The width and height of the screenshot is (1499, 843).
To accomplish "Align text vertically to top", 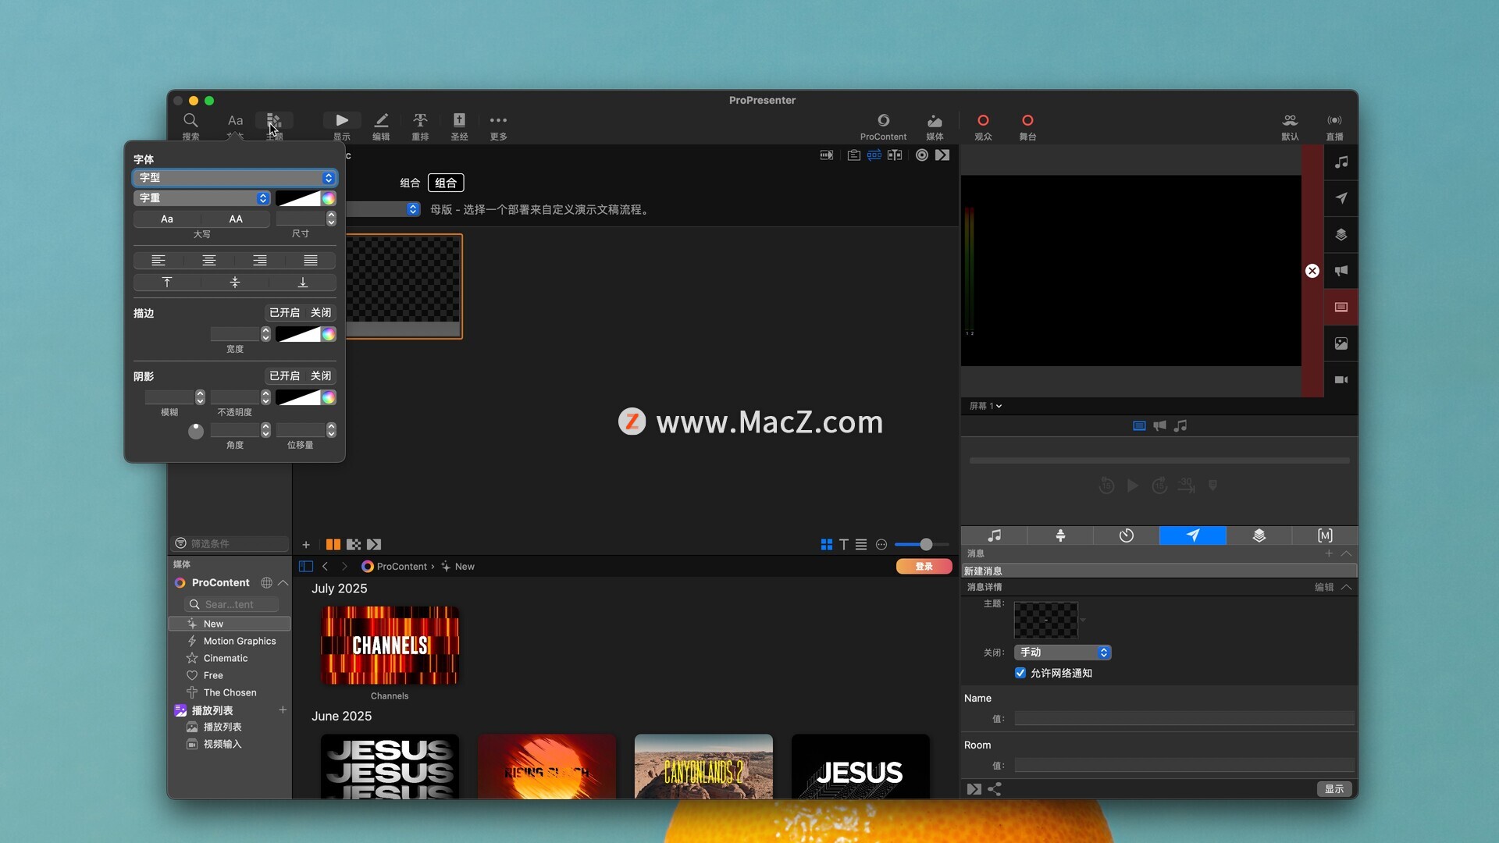I will (x=167, y=283).
